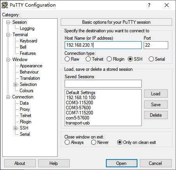The image size is (176, 170).
Task: Save the current session settings
Action: coord(156,104)
